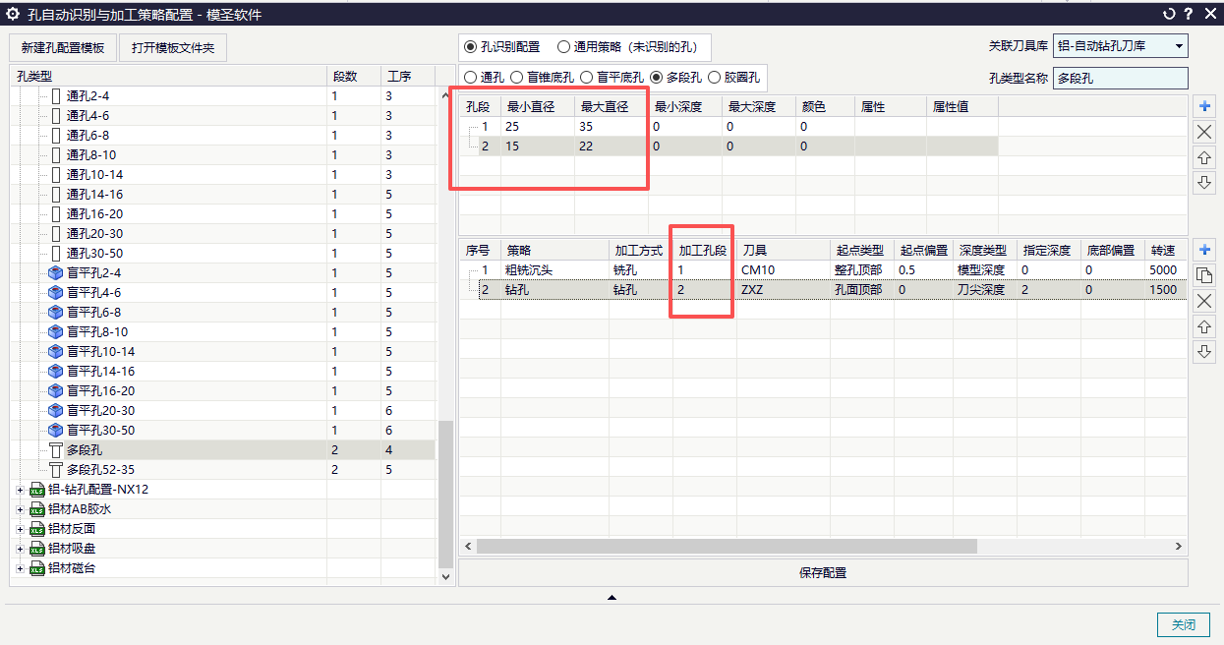Screen dimensions: 1224x645
Task: Select the 孔识别配置 radio button
Action: (x=471, y=46)
